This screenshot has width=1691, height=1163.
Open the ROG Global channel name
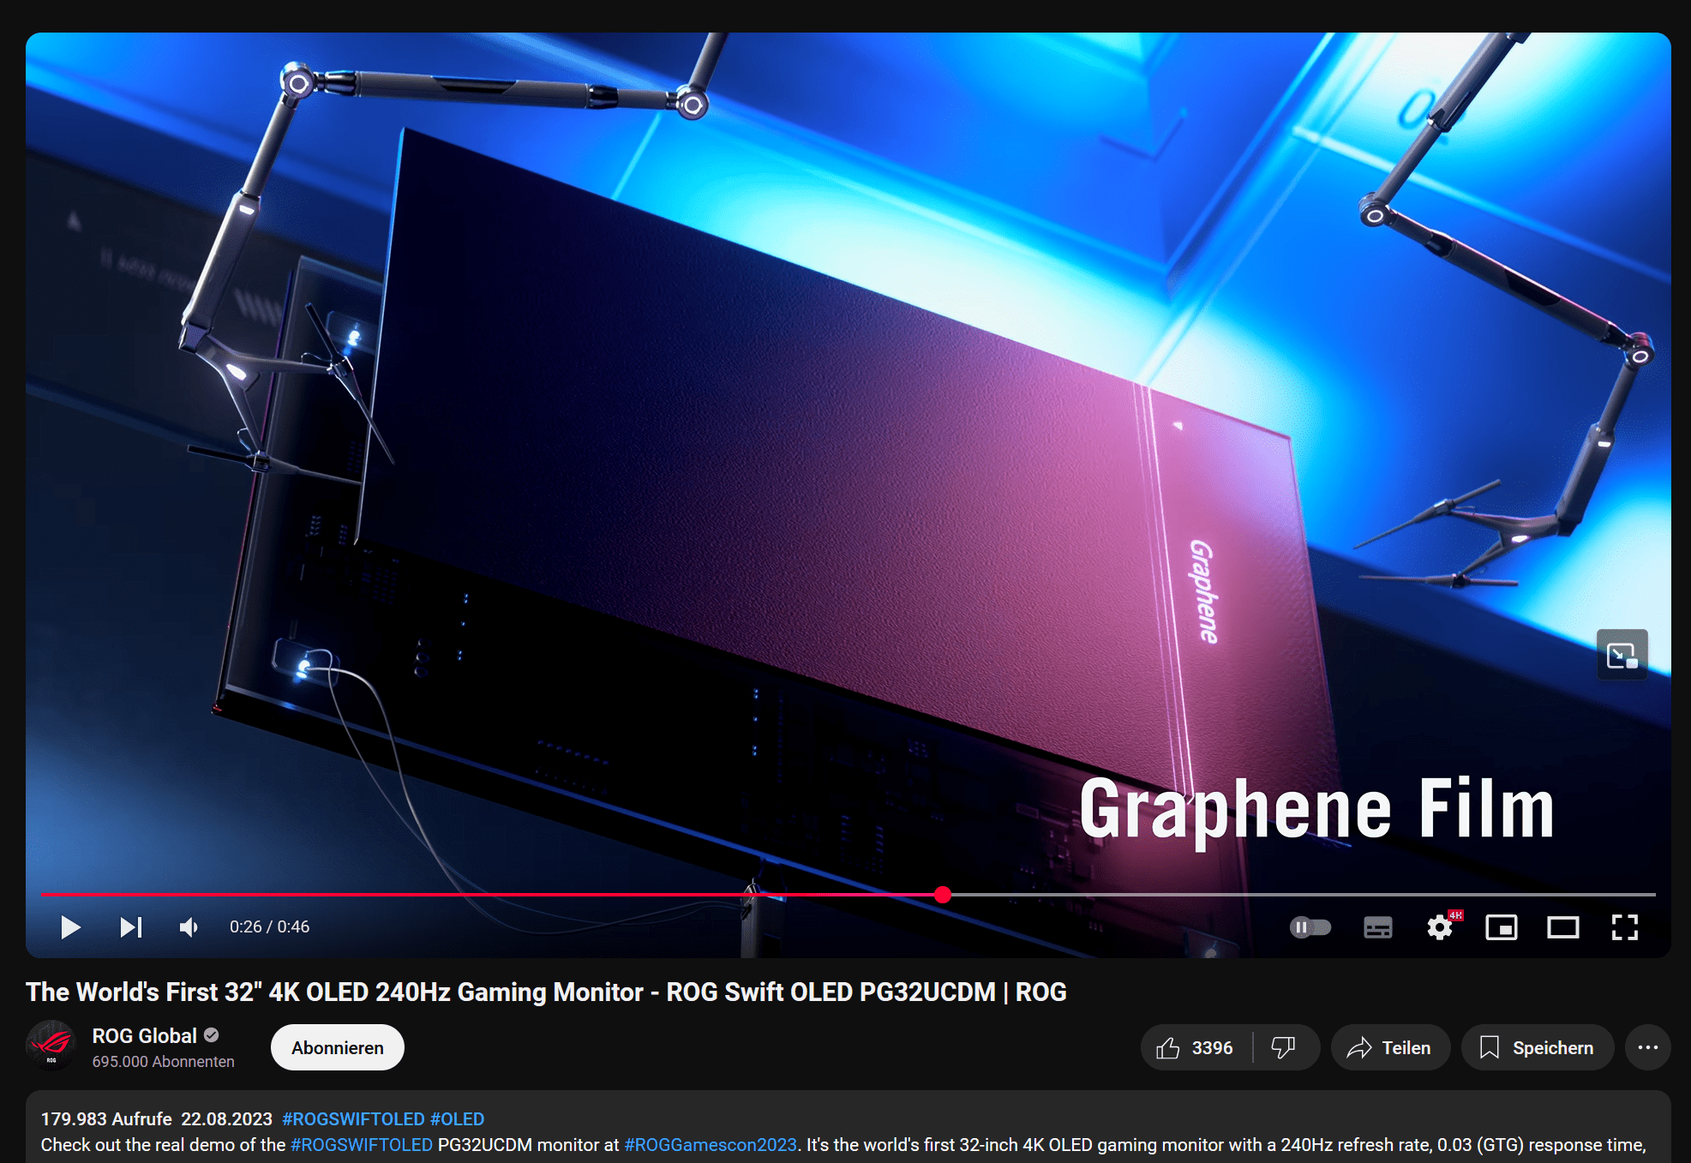145,1036
